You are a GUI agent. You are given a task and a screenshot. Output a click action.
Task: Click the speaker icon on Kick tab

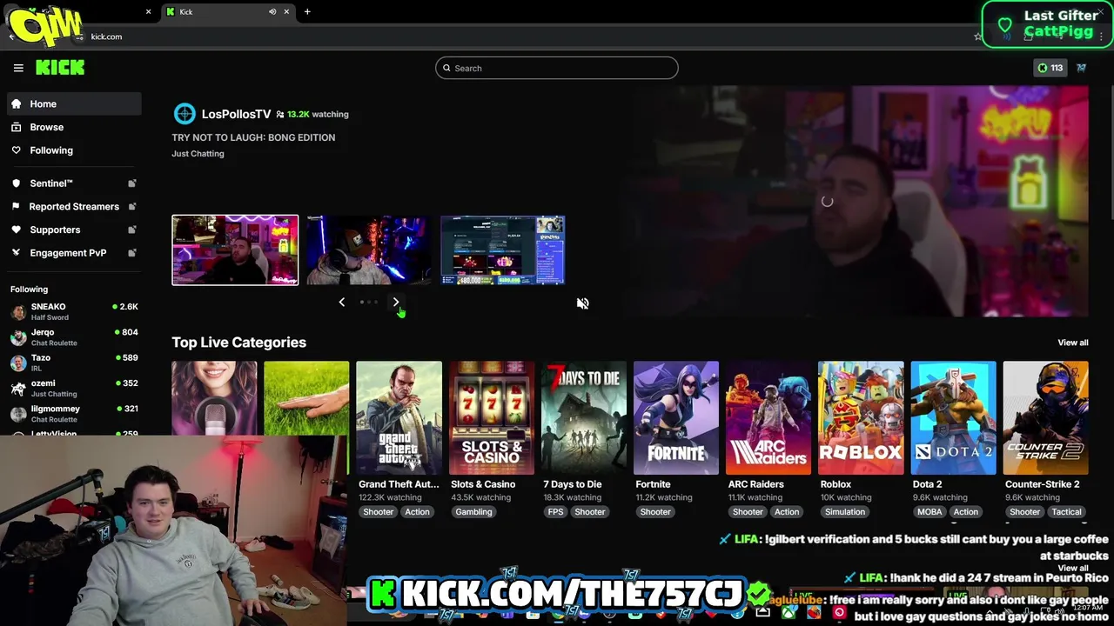(272, 12)
